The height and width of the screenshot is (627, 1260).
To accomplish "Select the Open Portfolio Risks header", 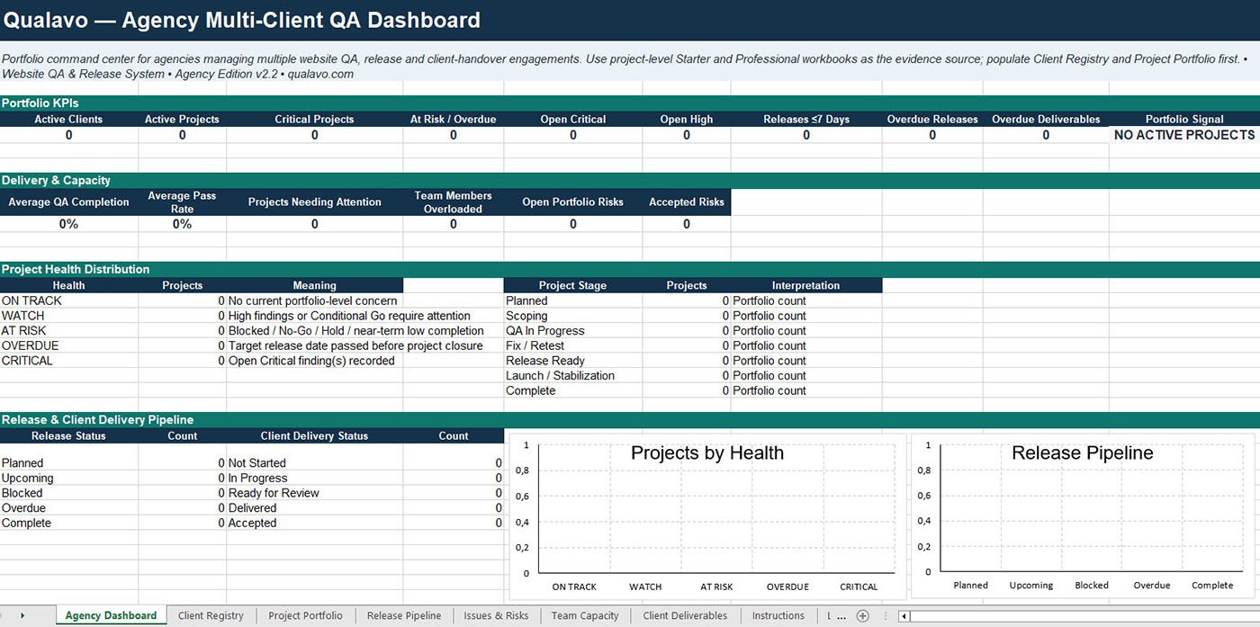I will click(573, 202).
